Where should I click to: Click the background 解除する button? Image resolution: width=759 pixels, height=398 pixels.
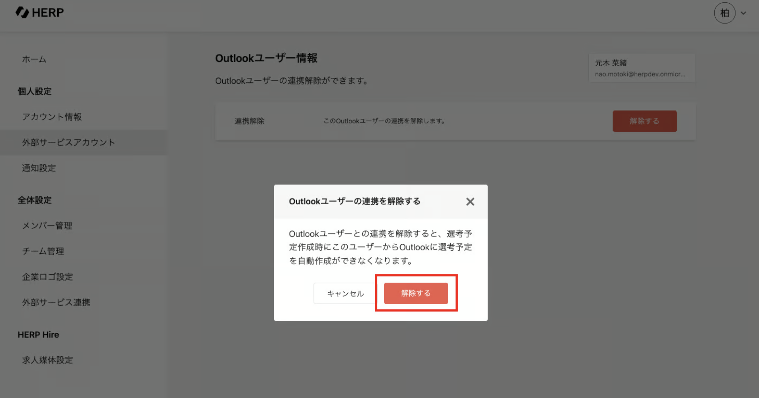644,121
